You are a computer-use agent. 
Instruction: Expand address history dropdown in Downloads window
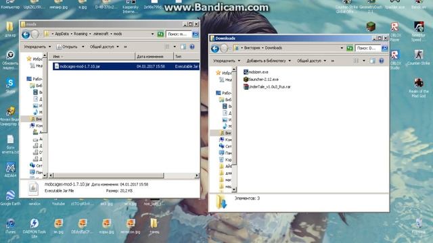(342, 48)
